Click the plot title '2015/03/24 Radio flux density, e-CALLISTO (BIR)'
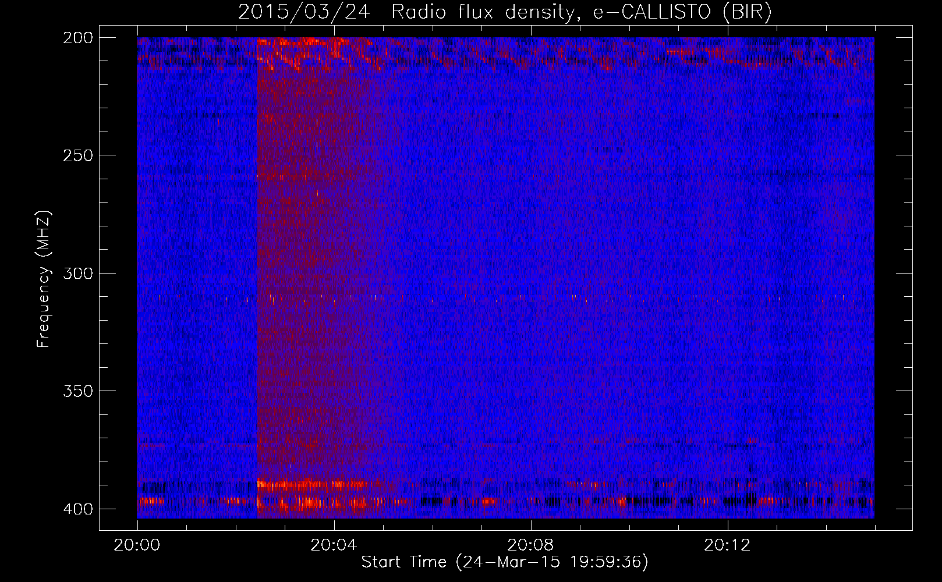The width and height of the screenshot is (942, 582). [505, 12]
